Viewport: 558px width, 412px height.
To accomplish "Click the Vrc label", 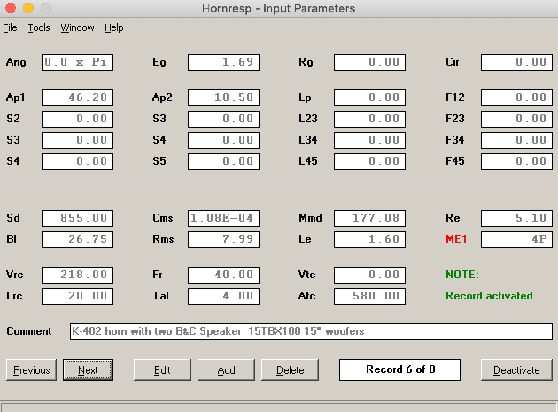I will coord(15,275).
